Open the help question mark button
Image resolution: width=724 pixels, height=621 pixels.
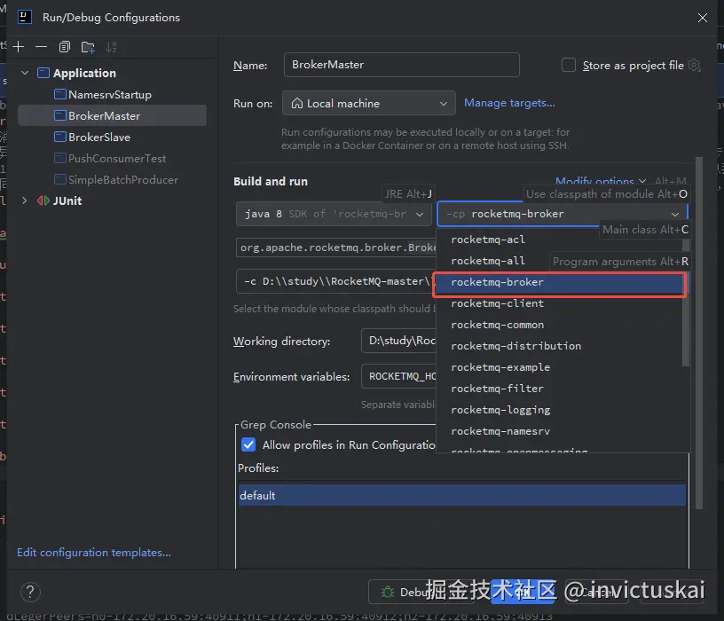tap(30, 592)
